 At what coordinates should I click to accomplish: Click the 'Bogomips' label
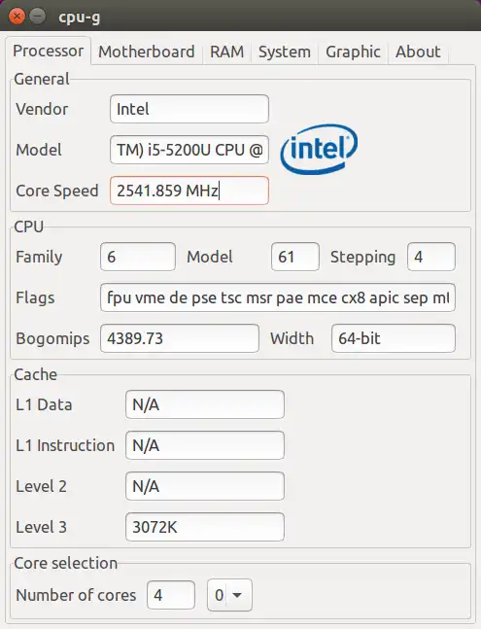[x=52, y=339]
